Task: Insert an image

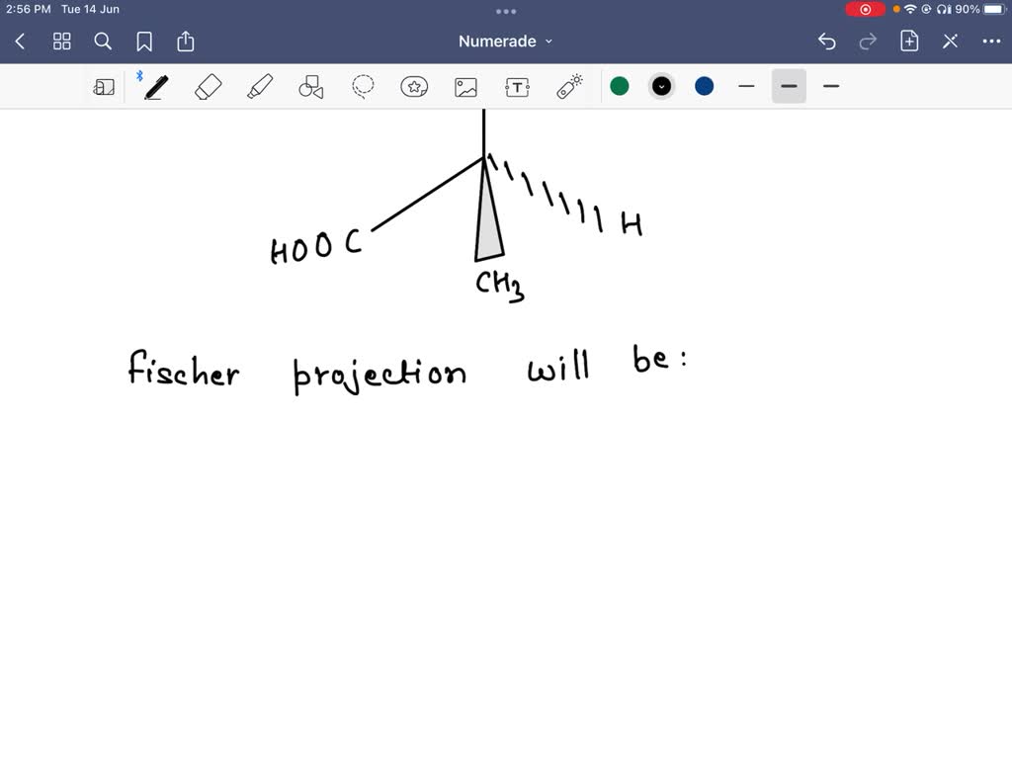Action: click(x=465, y=86)
